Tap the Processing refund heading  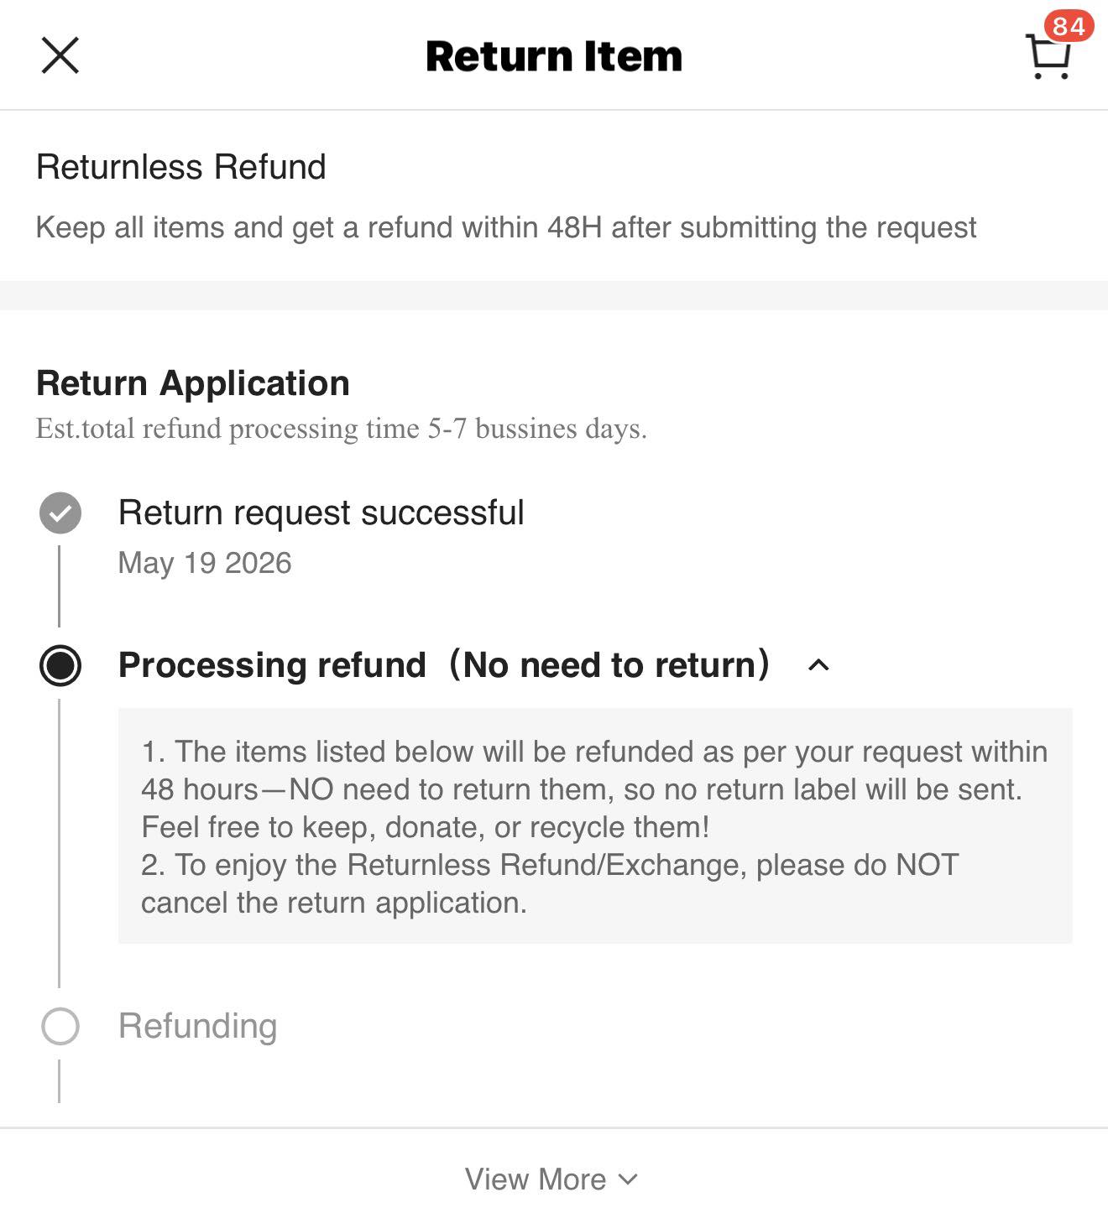click(x=444, y=664)
